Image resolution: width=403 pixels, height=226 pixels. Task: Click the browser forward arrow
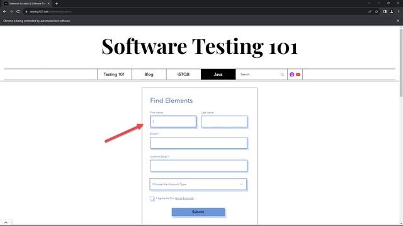tap(11, 11)
